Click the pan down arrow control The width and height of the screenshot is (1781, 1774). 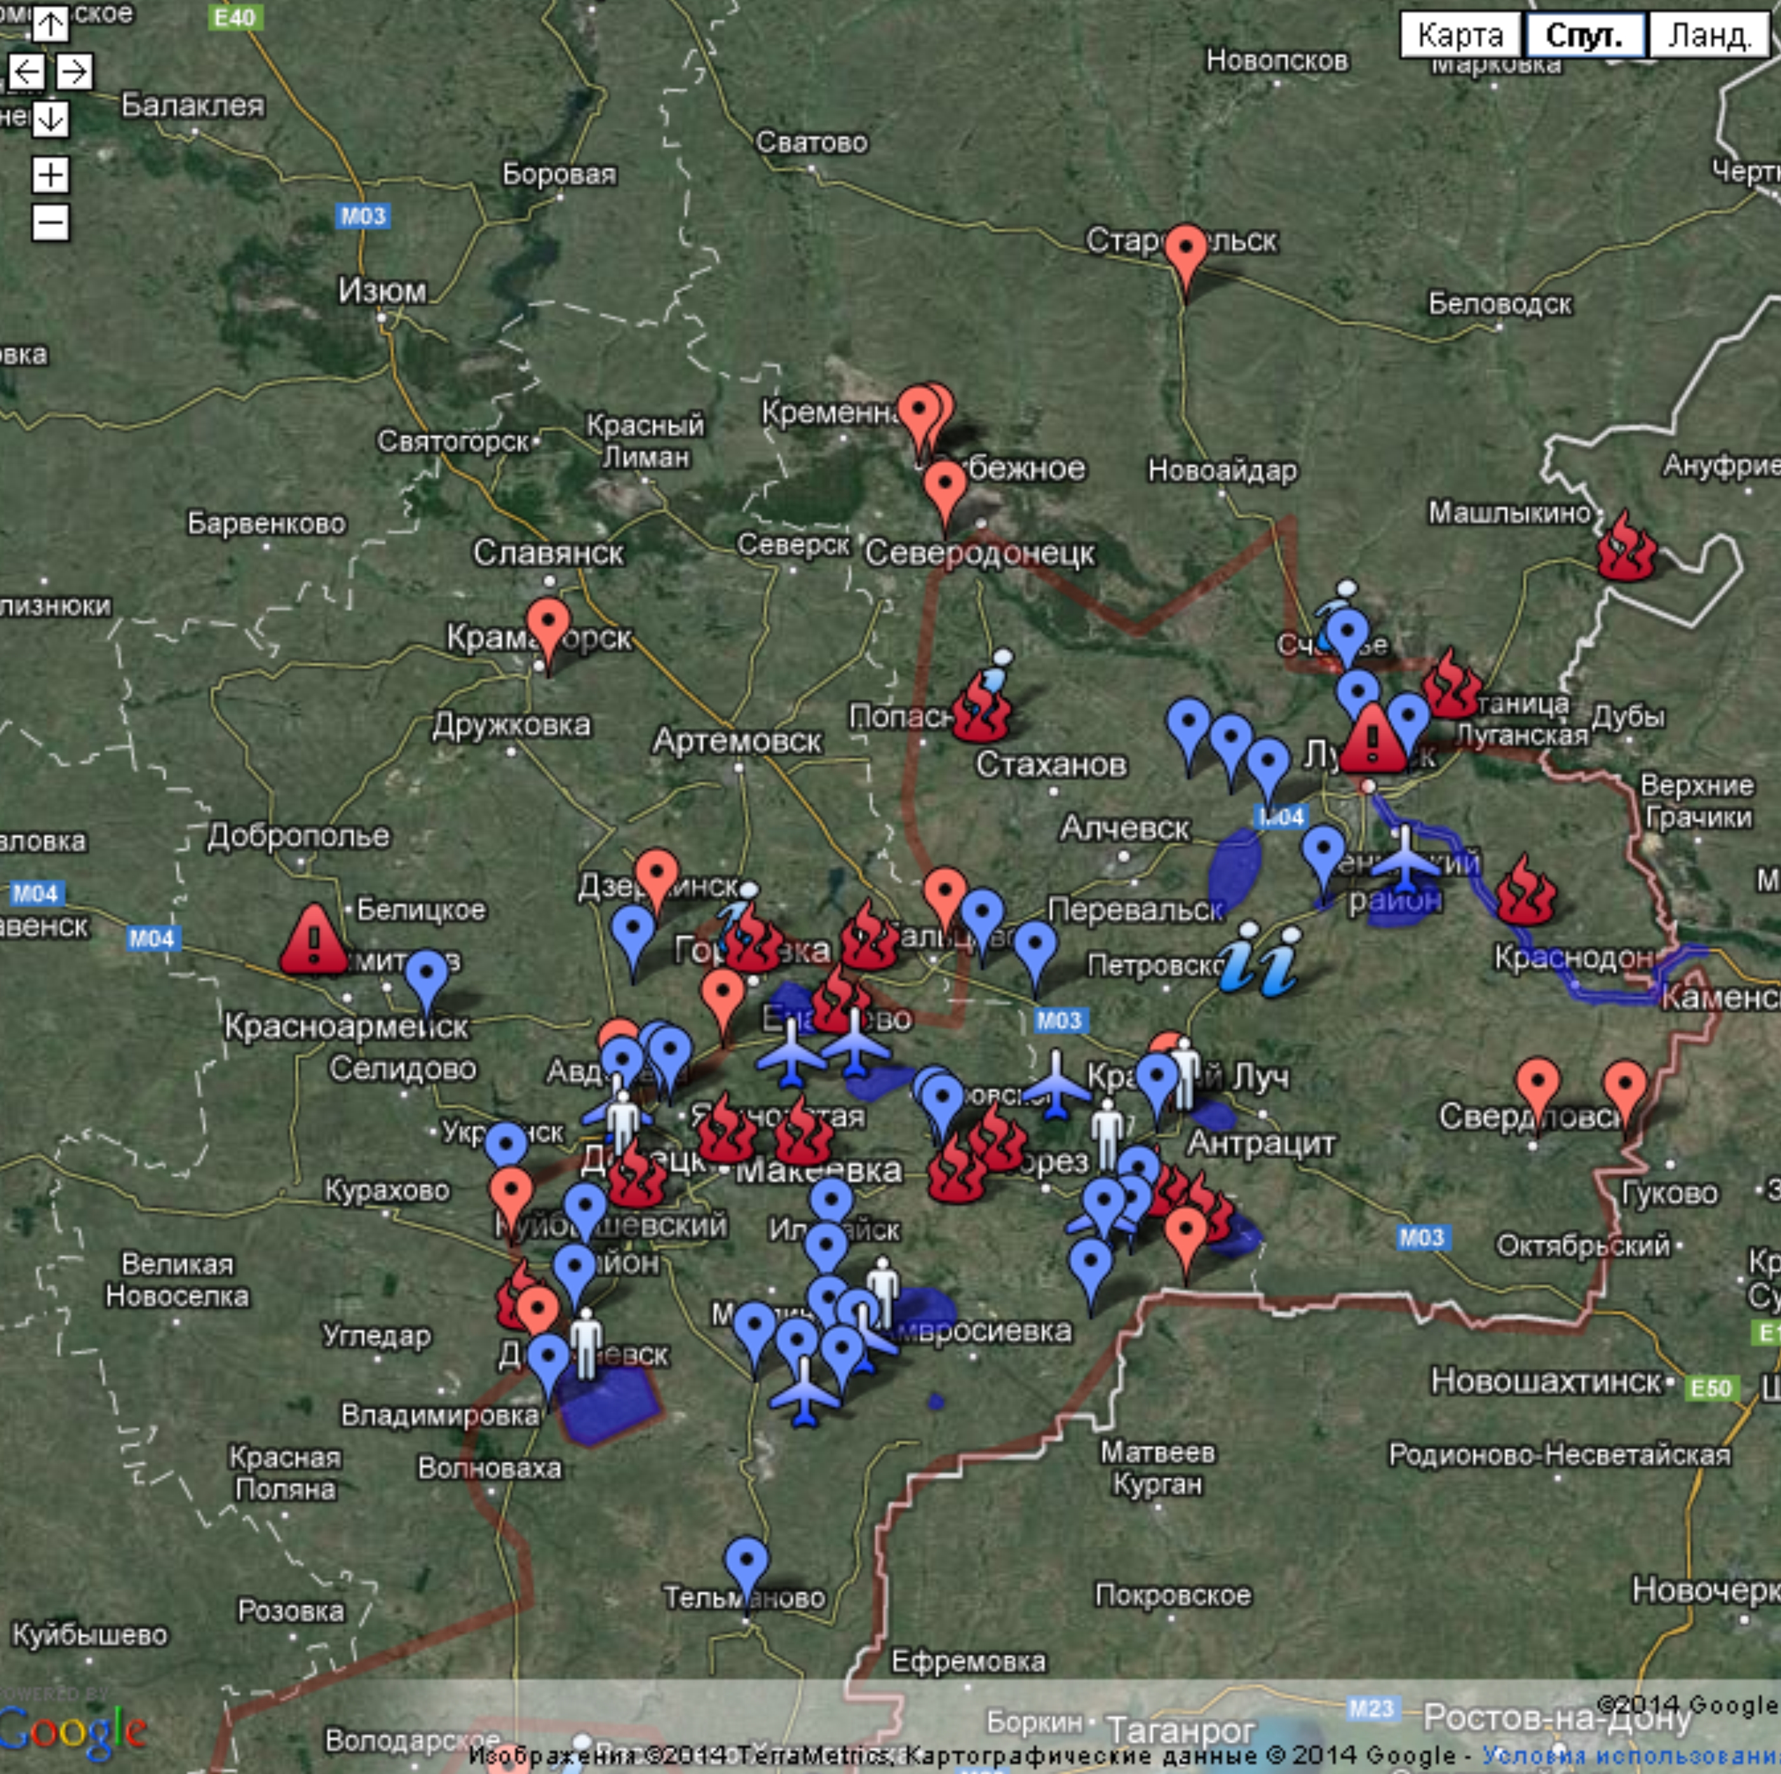[51, 118]
